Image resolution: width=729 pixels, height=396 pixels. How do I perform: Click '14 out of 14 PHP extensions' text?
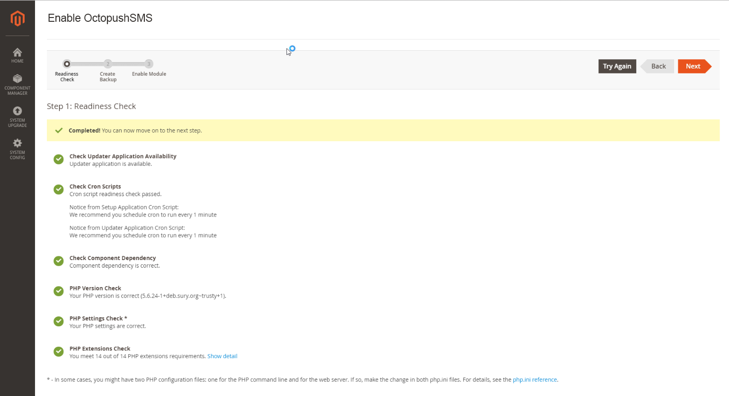[x=137, y=356]
